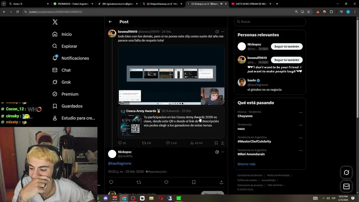Click the X logo in the sidebar
The height and width of the screenshot is (202, 359).
coord(55,22)
